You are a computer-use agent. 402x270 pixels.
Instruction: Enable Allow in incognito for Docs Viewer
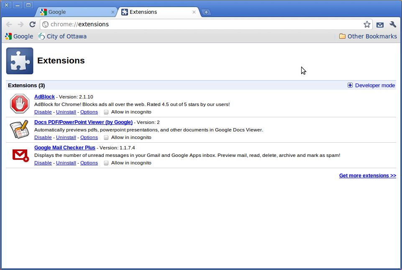tap(106, 138)
